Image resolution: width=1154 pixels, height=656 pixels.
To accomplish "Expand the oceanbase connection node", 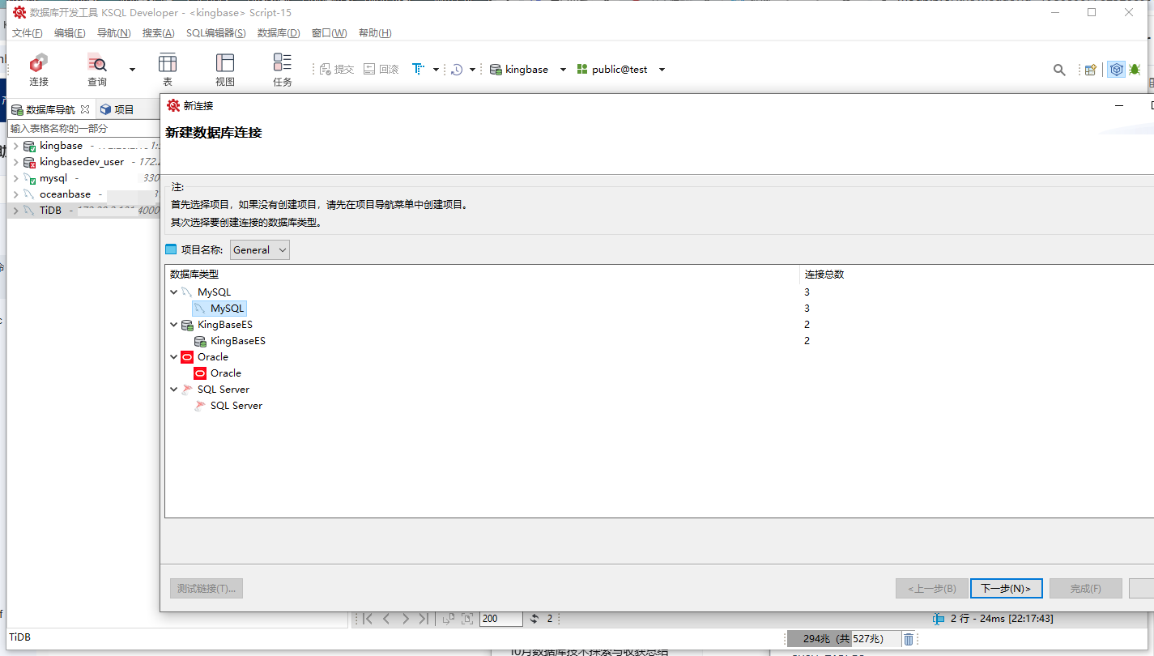I will pyautogui.click(x=15, y=194).
